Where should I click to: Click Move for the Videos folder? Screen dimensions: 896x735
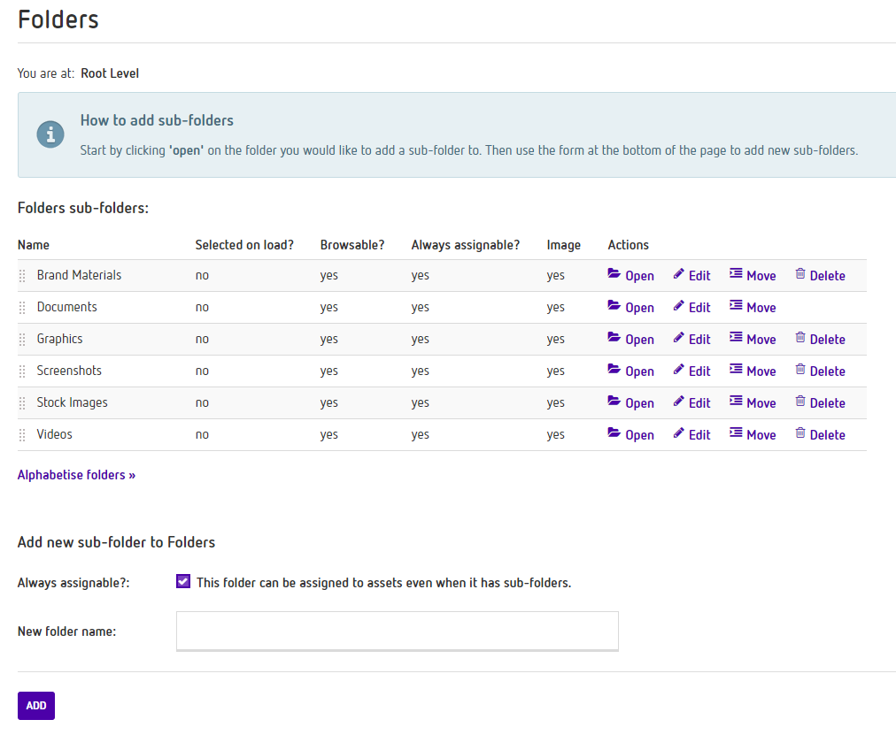753,435
